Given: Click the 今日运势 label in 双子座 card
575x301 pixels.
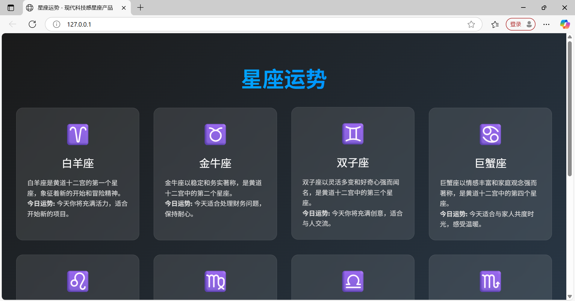Looking at the screenshot, I should point(316,213).
